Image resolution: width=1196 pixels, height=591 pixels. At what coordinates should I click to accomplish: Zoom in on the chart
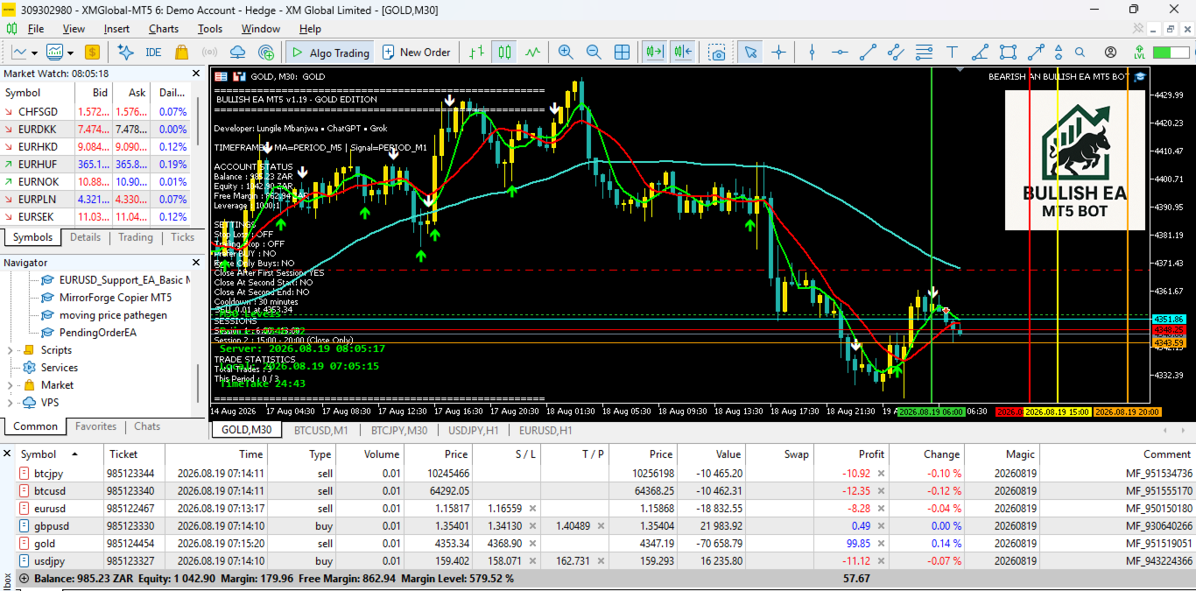point(566,53)
